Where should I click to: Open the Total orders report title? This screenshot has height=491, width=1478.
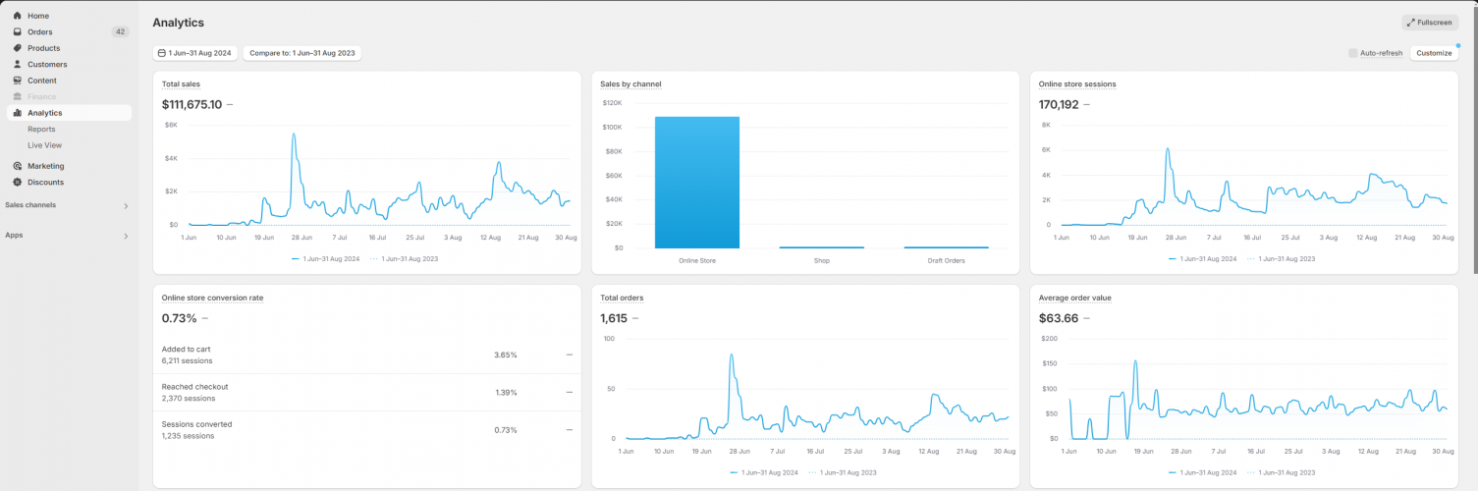pyautogui.click(x=622, y=298)
